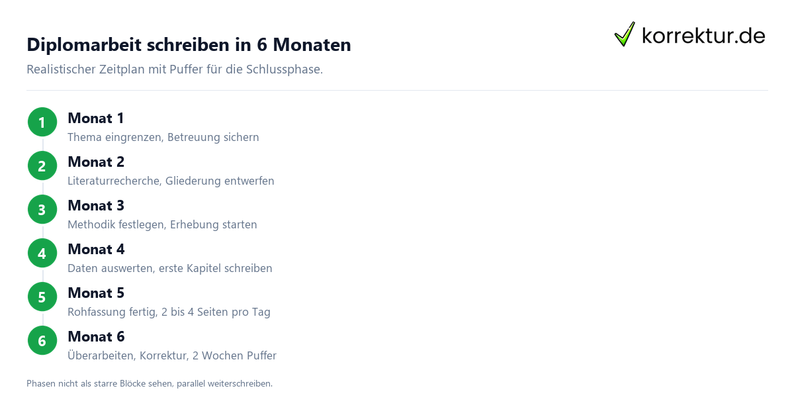794x417 pixels.
Task: Click the green checkmark logo icon
Action: click(x=625, y=34)
